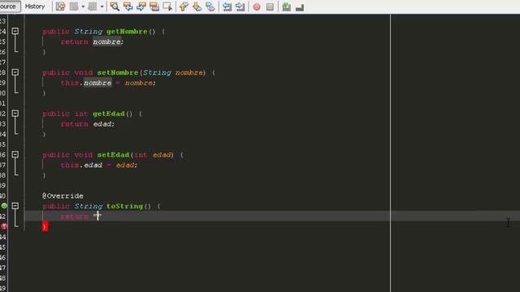Toggle Highlight Search icon
The width and height of the screenshot is (520, 292).
[x=154, y=6]
